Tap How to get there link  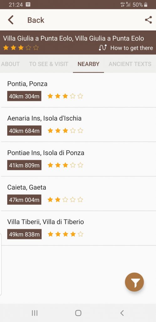pos(132,48)
